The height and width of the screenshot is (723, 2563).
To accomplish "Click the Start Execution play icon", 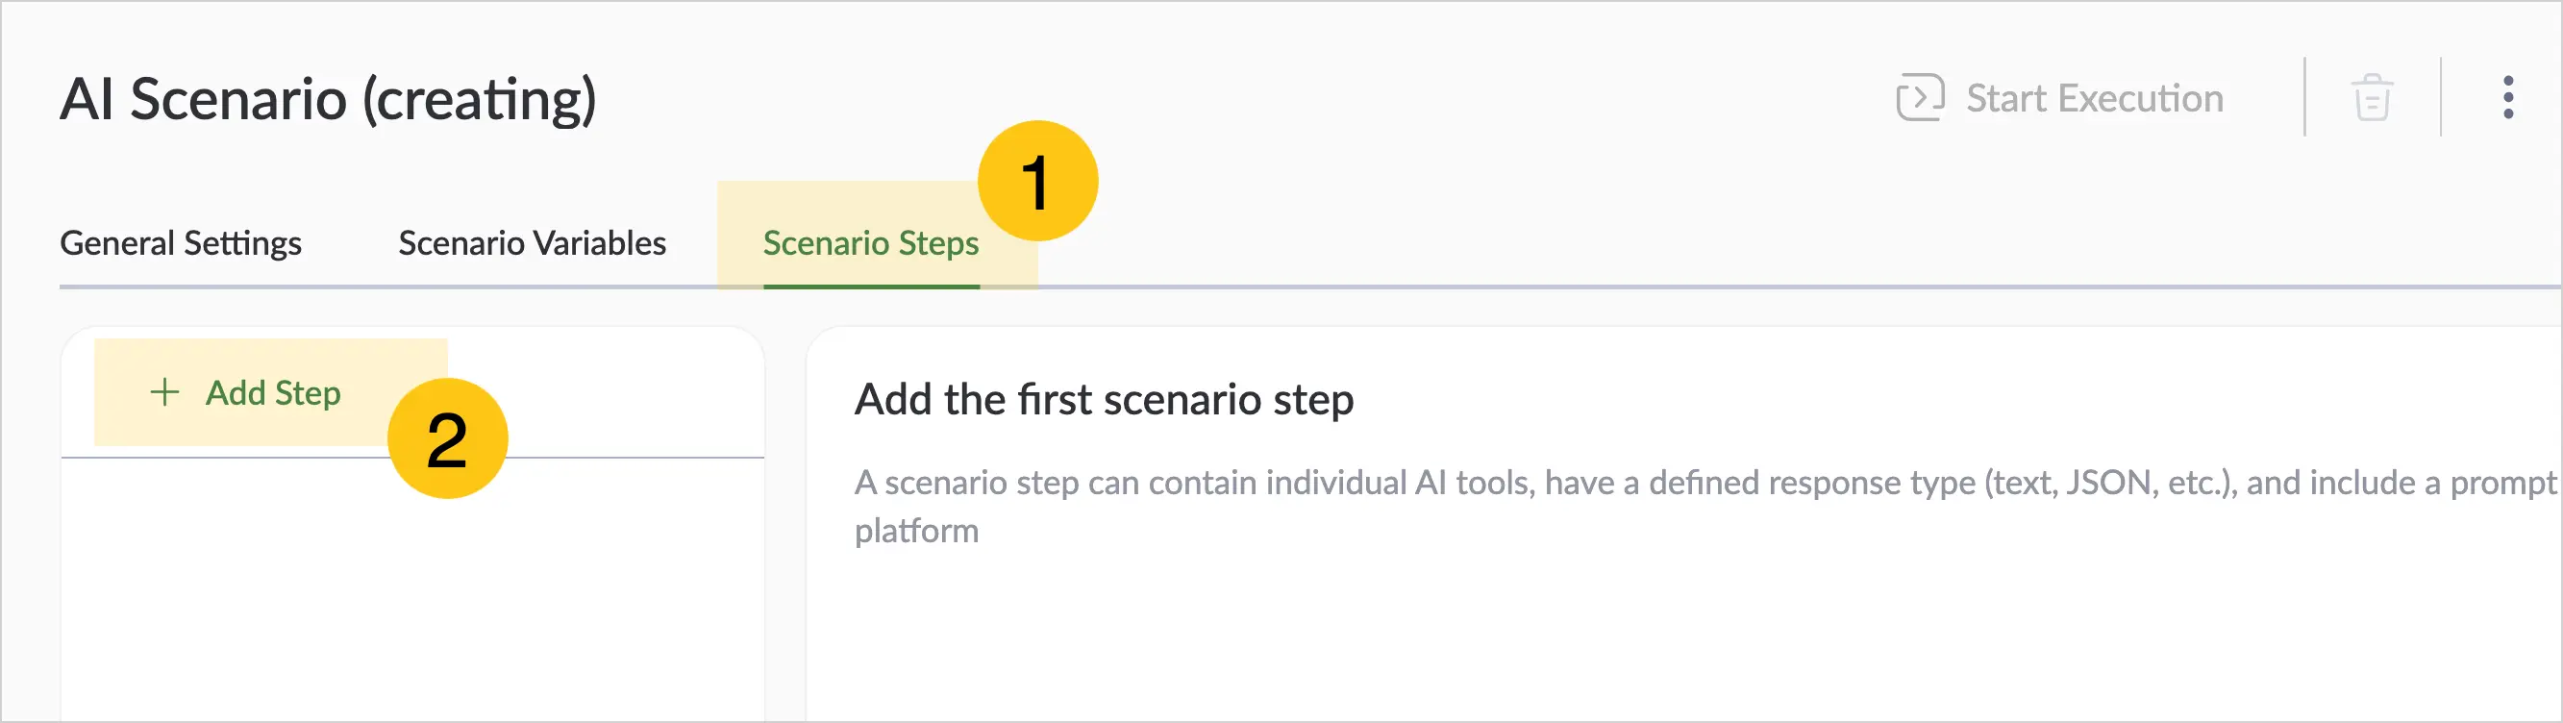I will tap(1919, 97).
